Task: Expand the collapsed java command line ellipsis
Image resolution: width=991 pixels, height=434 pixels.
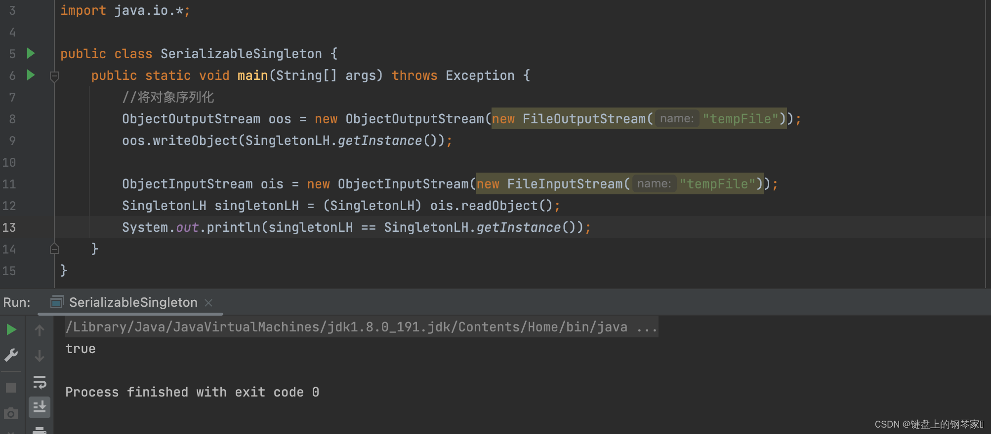Action: coord(647,327)
